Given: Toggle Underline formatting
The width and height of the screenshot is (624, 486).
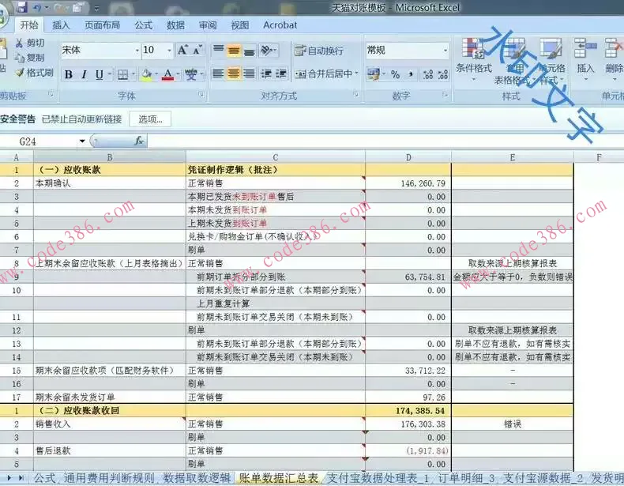Looking at the screenshot, I should point(99,74).
